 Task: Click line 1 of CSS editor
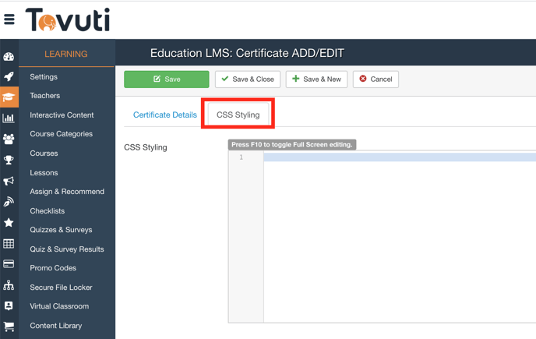[x=400, y=157]
